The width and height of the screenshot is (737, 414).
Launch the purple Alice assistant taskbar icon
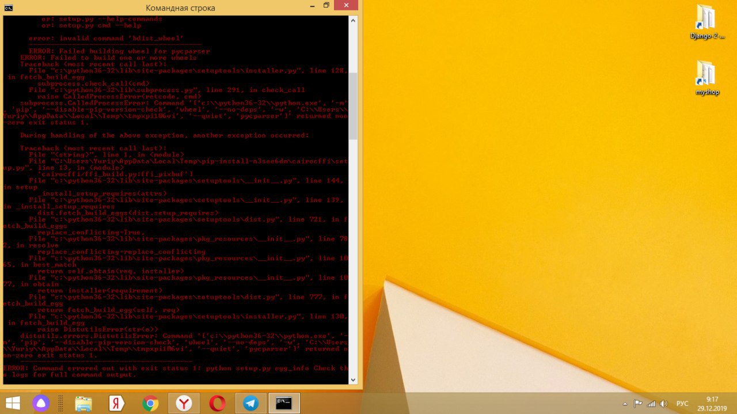click(x=41, y=403)
